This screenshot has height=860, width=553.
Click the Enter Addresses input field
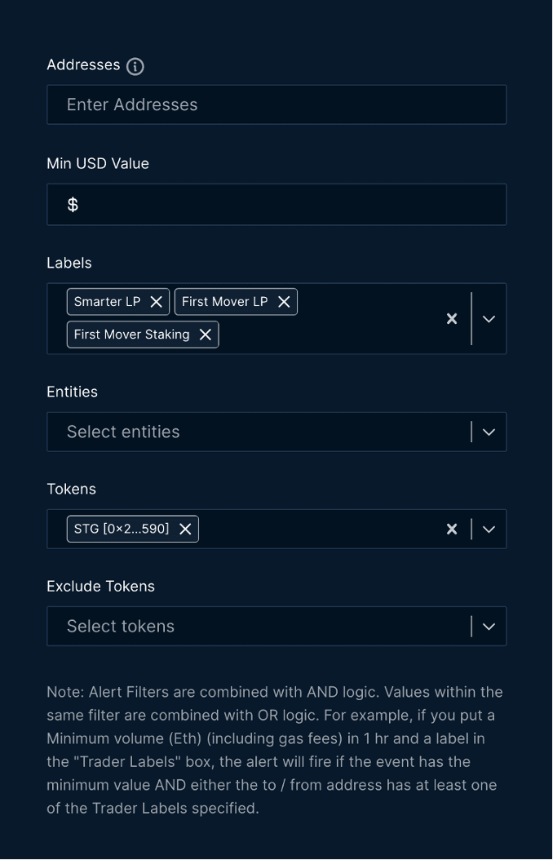point(276,105)
